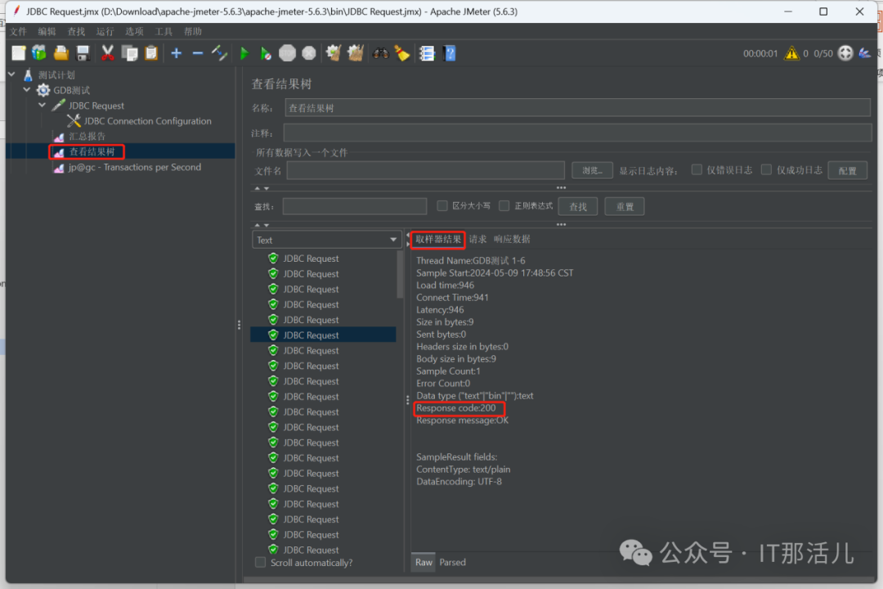This screenshot has width=883, height=589.
Task: Click the Toggle enable/disable icon
Action: click(x=219, y=53)
